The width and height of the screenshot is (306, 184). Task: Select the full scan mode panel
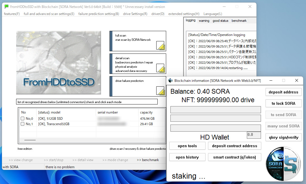pos(138,41)
